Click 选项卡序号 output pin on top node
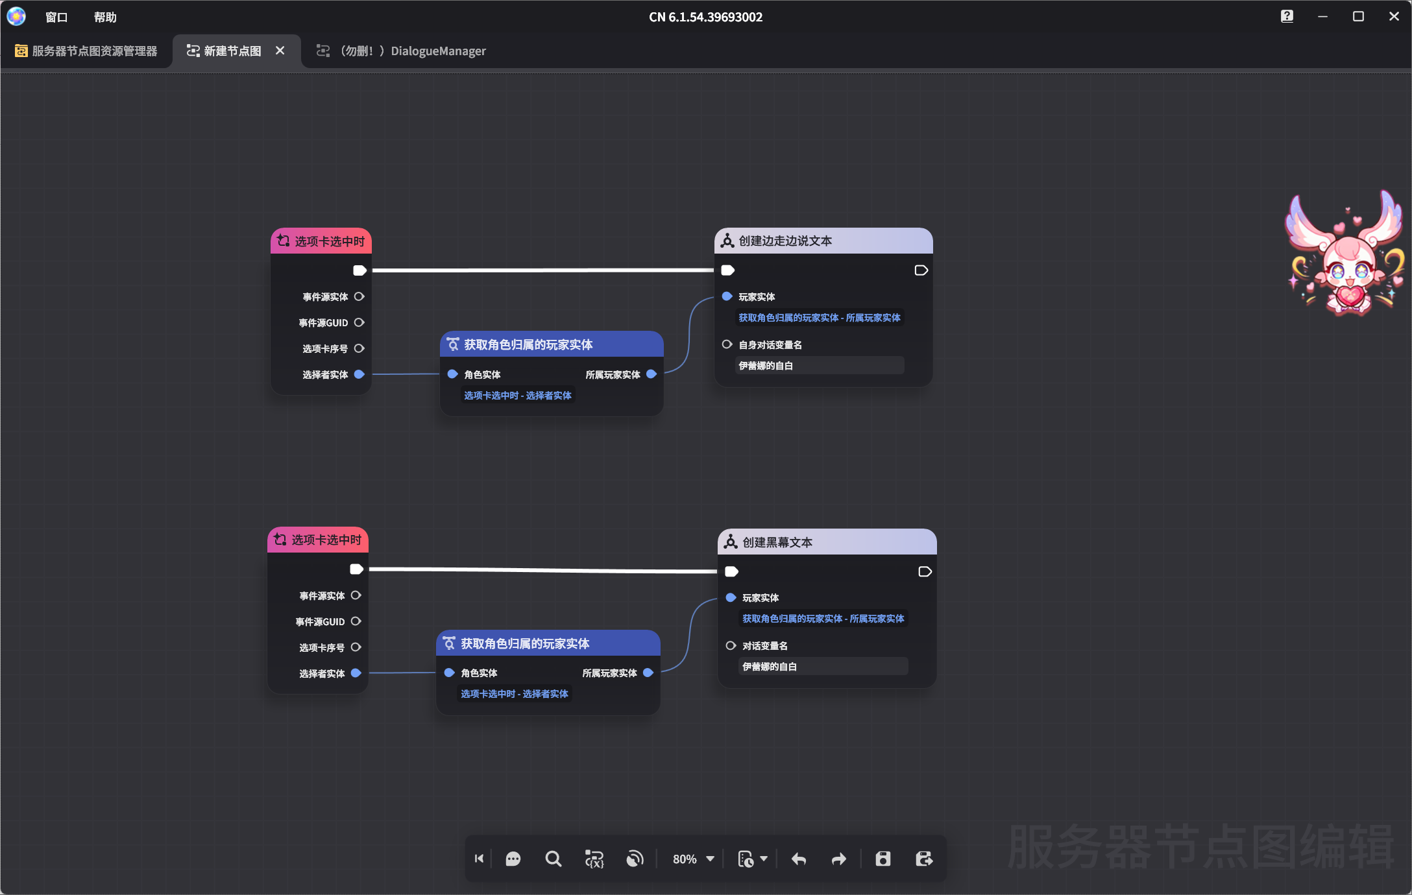This screenshot has width=1412, height=895. pyautogui.click(x=359, y=348)
